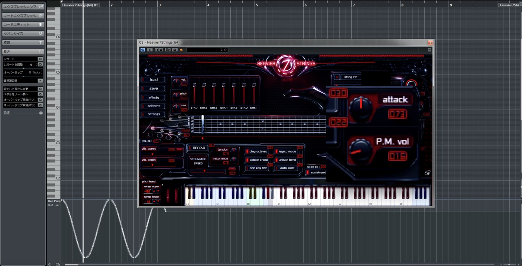The image size is (522, 266).
Task: Open the plugin preset name dropdown field
Action: (204, 50)
